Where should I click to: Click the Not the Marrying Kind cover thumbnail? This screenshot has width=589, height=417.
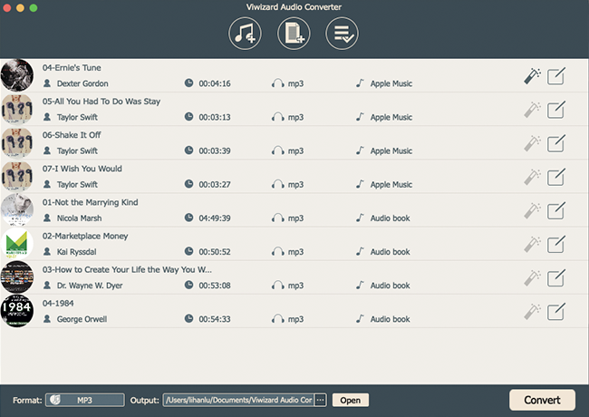click(x=17, y=210)
